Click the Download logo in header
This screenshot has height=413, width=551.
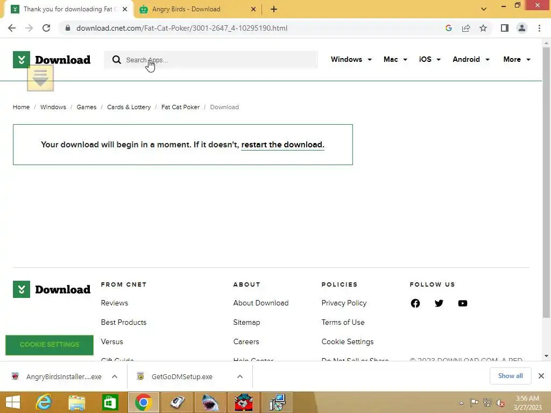pos(52,60)
